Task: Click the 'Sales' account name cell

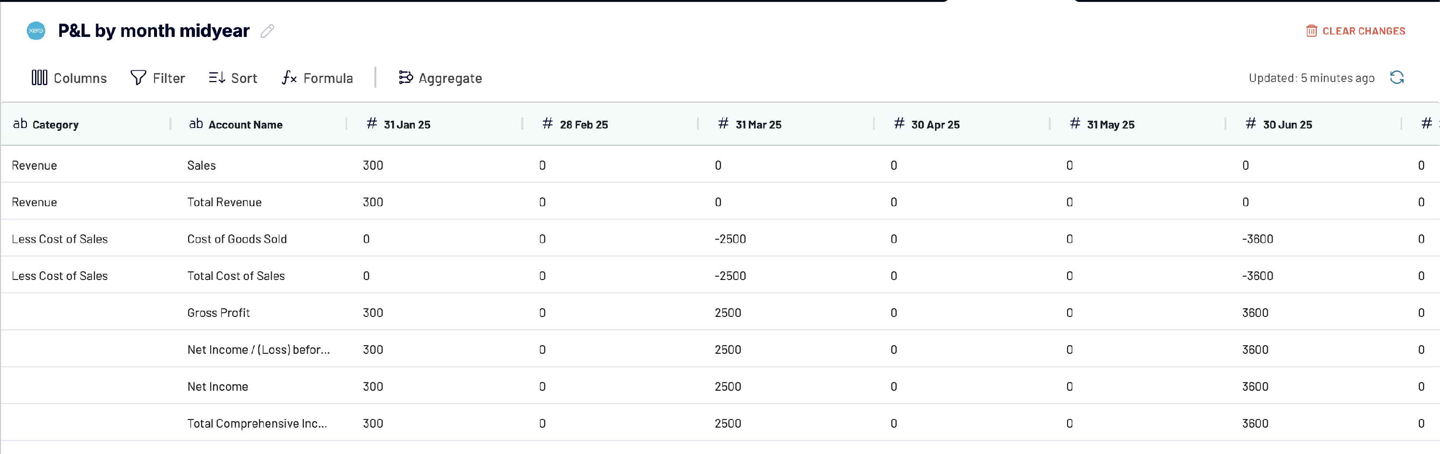Action: (x=202, y=165)
